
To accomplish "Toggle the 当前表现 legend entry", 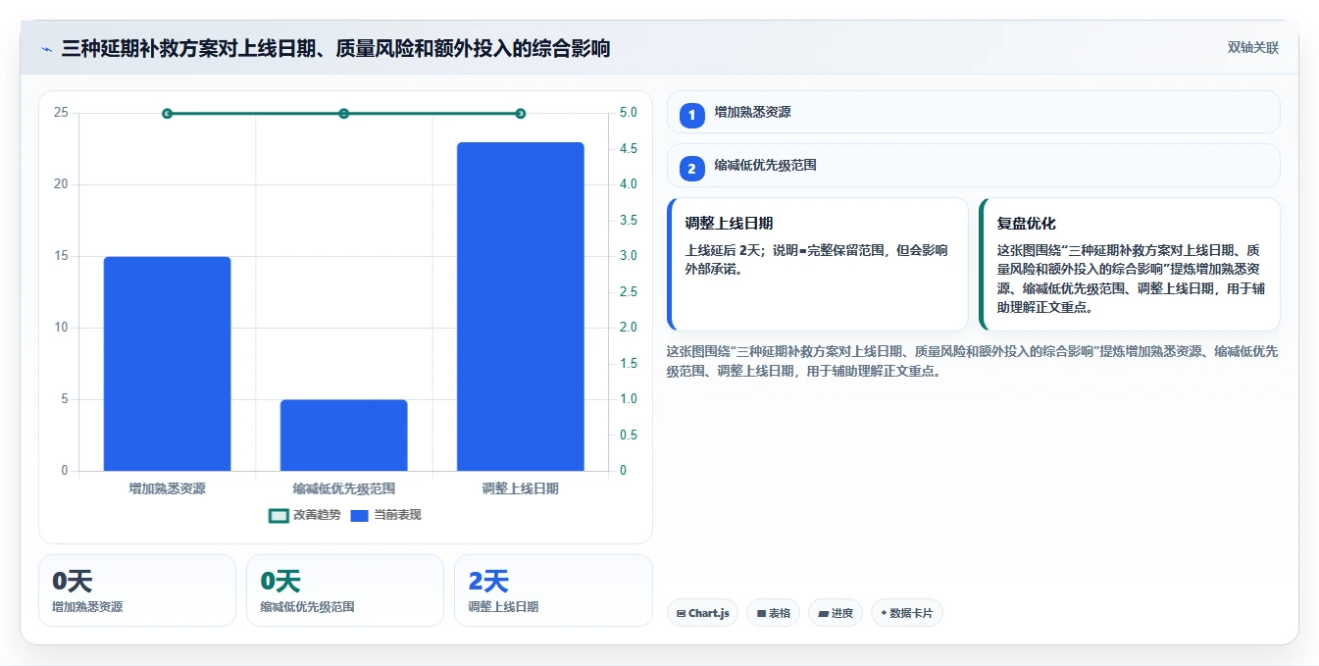I will tap(385, 515).
